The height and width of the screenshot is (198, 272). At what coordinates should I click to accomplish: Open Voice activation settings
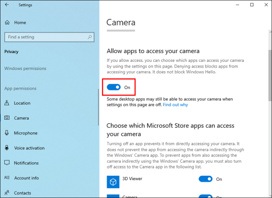[49, 148]
